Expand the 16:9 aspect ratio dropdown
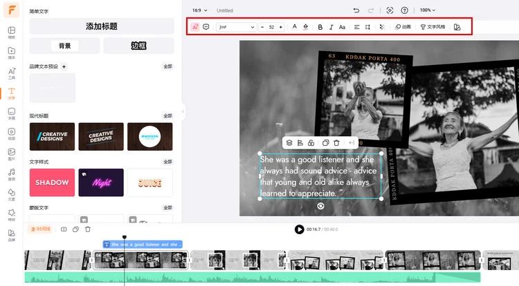This screenshot has height=286, width=519. 199,10
